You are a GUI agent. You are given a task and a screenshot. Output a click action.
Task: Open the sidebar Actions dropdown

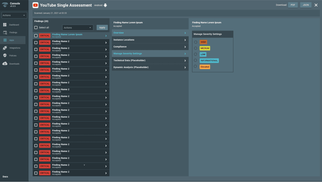tap(14, 15)
